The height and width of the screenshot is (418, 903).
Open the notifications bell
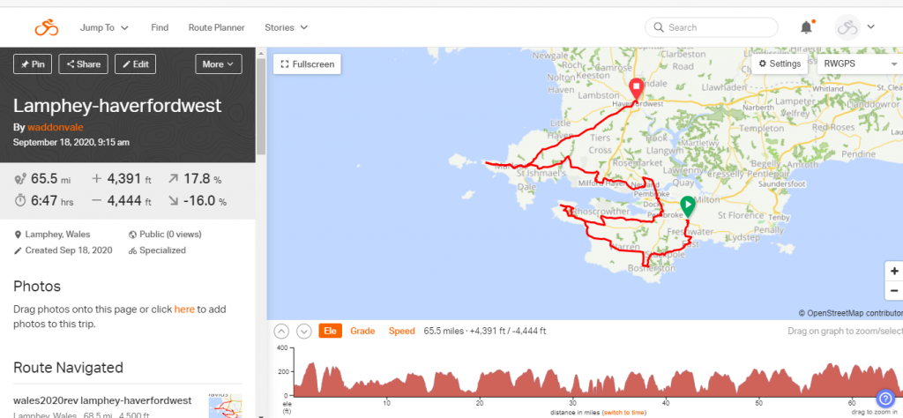806,27
